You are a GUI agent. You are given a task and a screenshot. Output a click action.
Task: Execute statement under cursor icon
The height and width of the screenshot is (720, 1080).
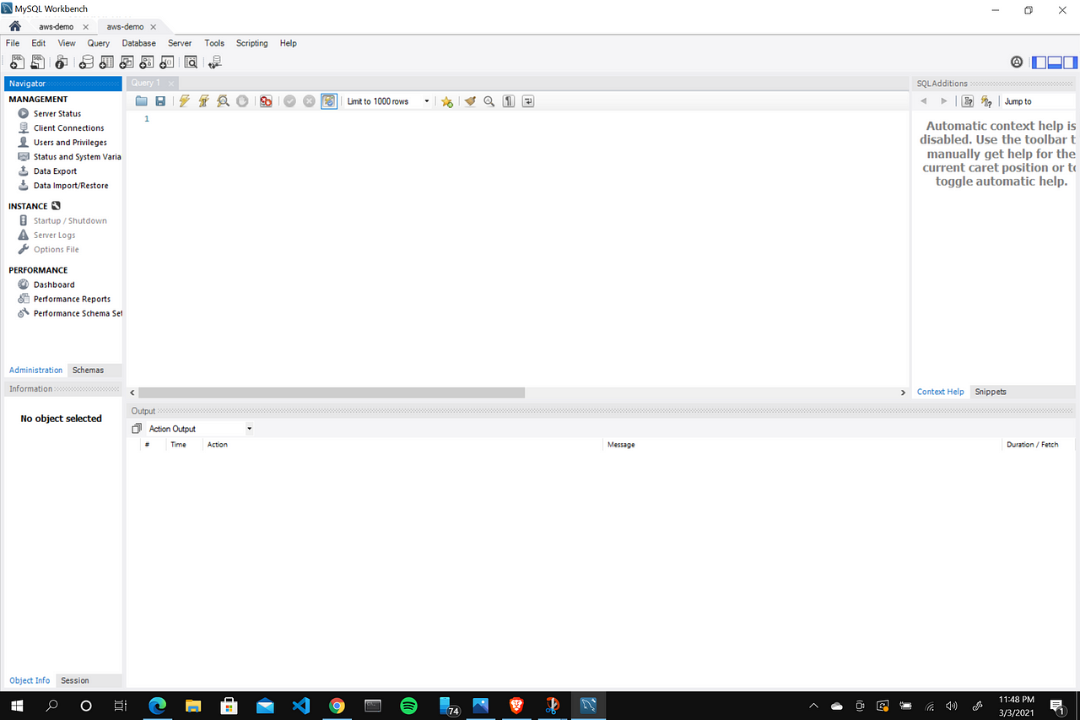(x=203, y=101)
